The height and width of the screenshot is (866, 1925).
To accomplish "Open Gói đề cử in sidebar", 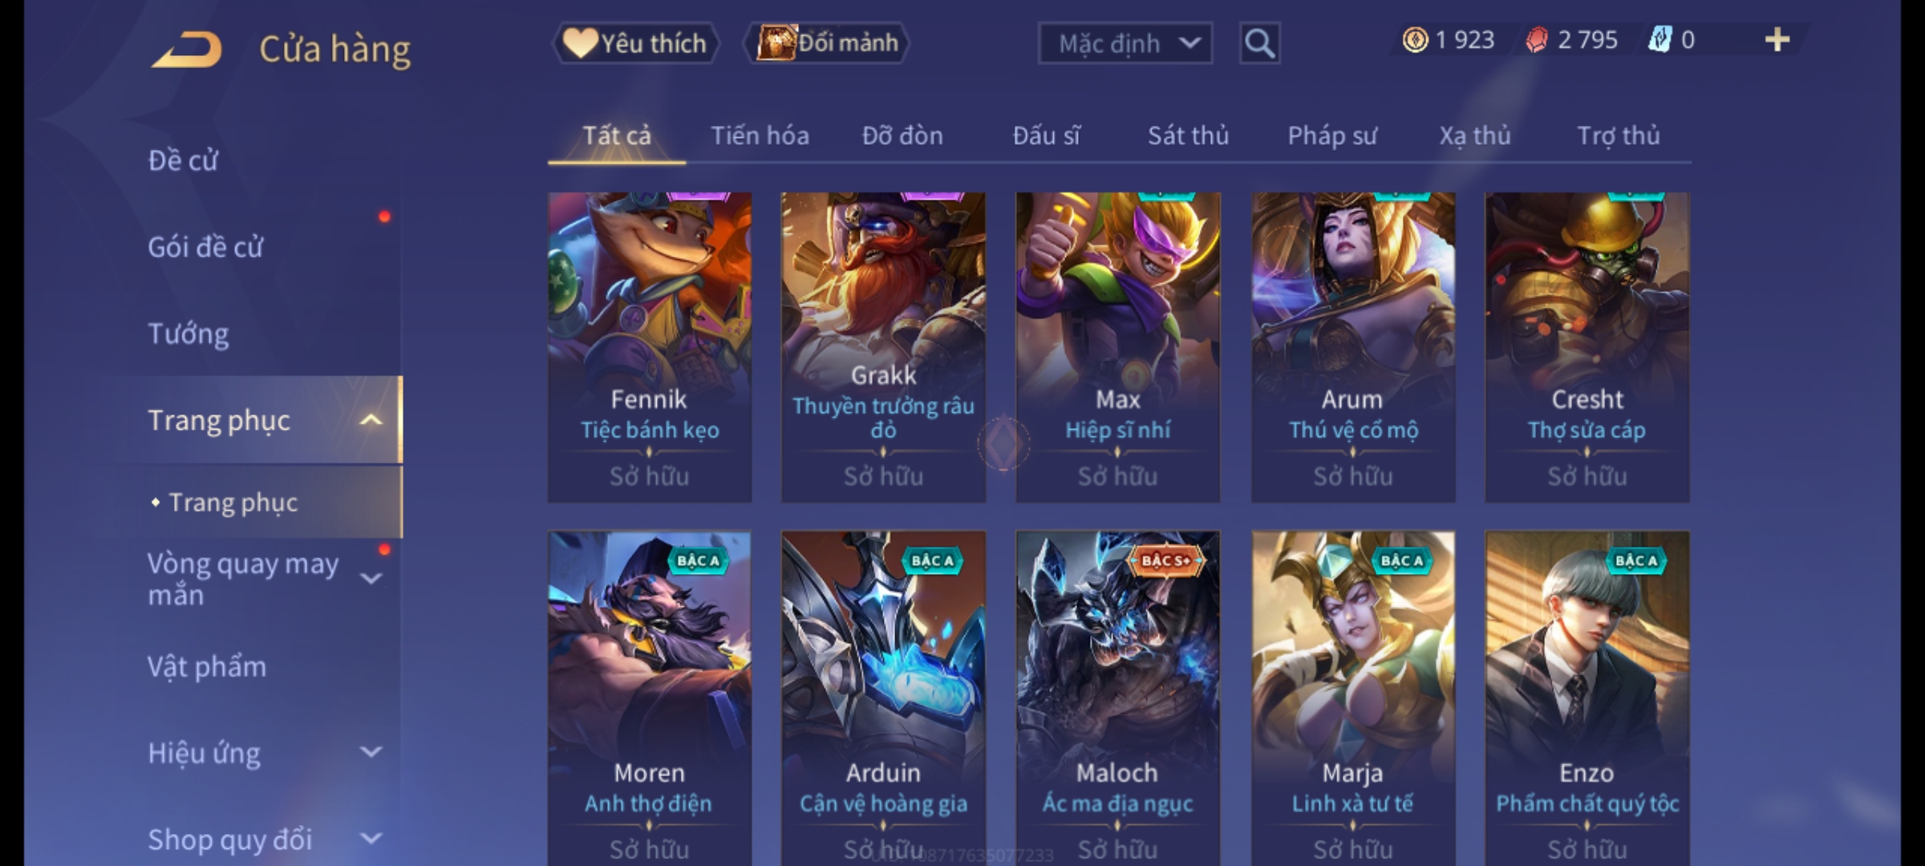I will pos(205,247).
